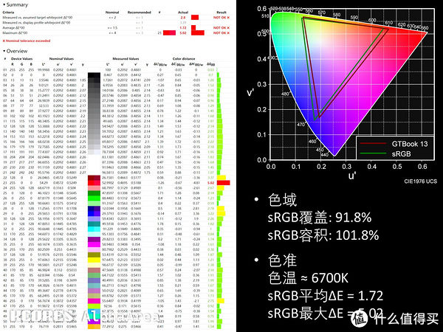443x332 pixels.
Task: Click the pure red swatch in row 23
Action: [x=95, y=182]
